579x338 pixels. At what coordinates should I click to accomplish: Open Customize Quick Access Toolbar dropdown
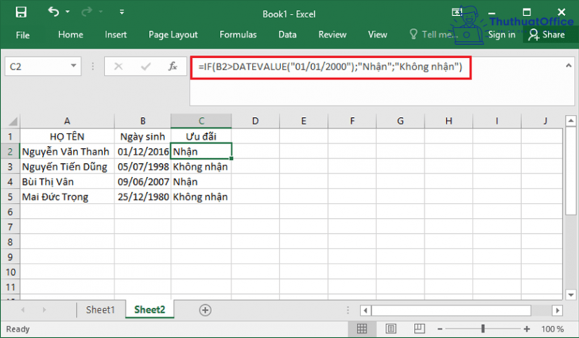point(122,12)
